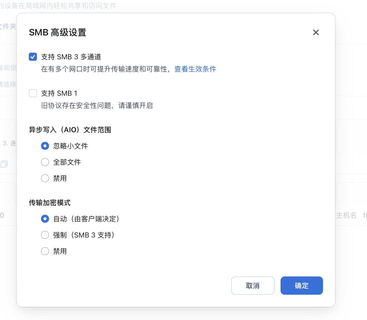Choose 全部文件 for async write range

[45, 162]
